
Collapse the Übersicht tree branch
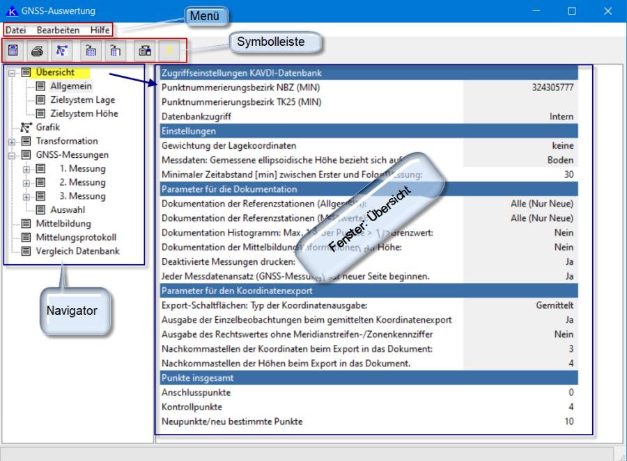(10, 72)
